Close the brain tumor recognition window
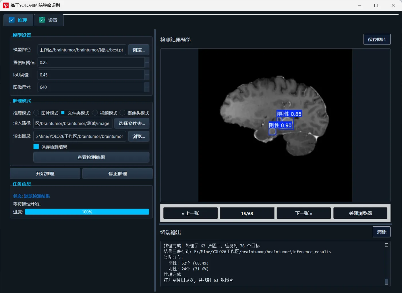Screen dimensions: 402x293 point(393,5)
